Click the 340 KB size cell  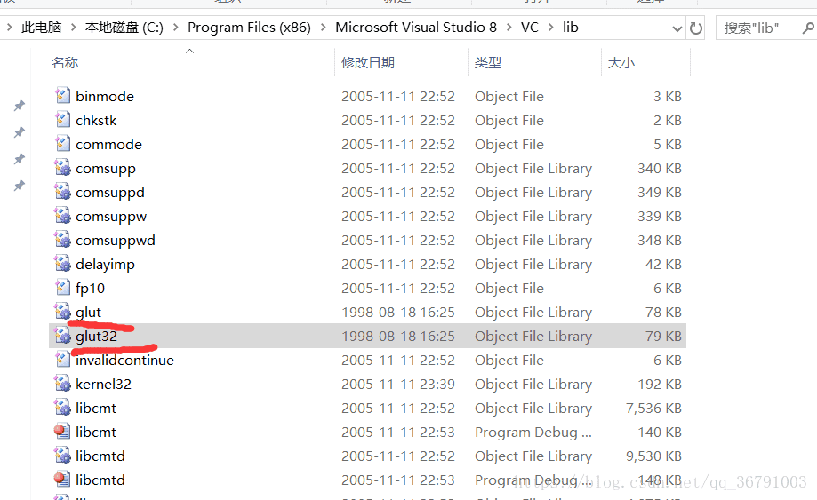click(x=660, y=168)
